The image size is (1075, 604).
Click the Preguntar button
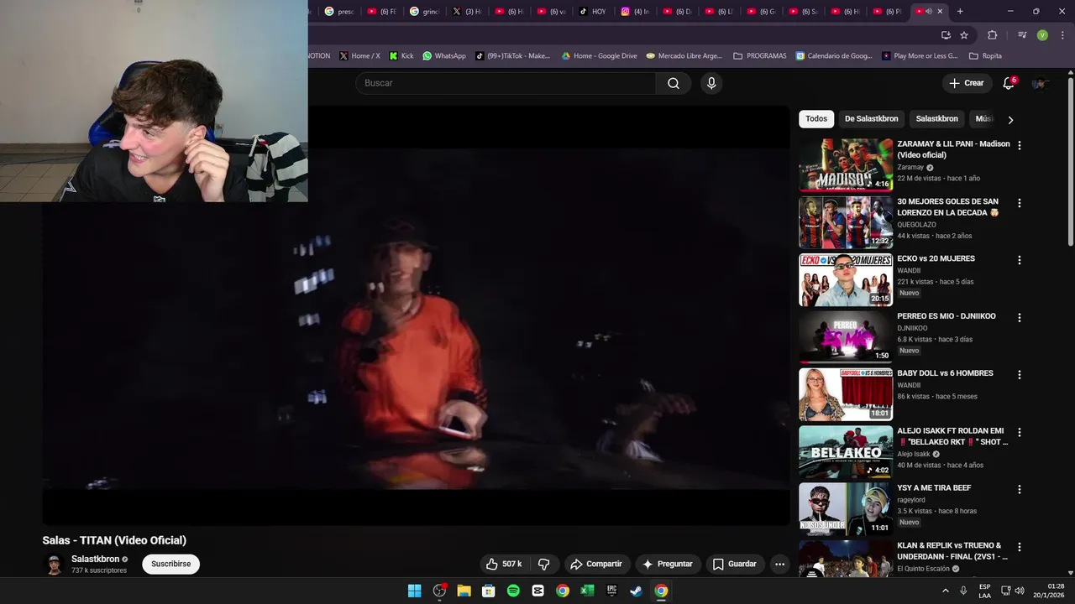(668, 564)
